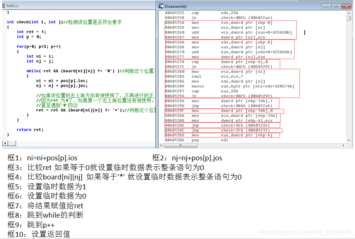Click jmp instruction at address 004012AE

point(217,130)
